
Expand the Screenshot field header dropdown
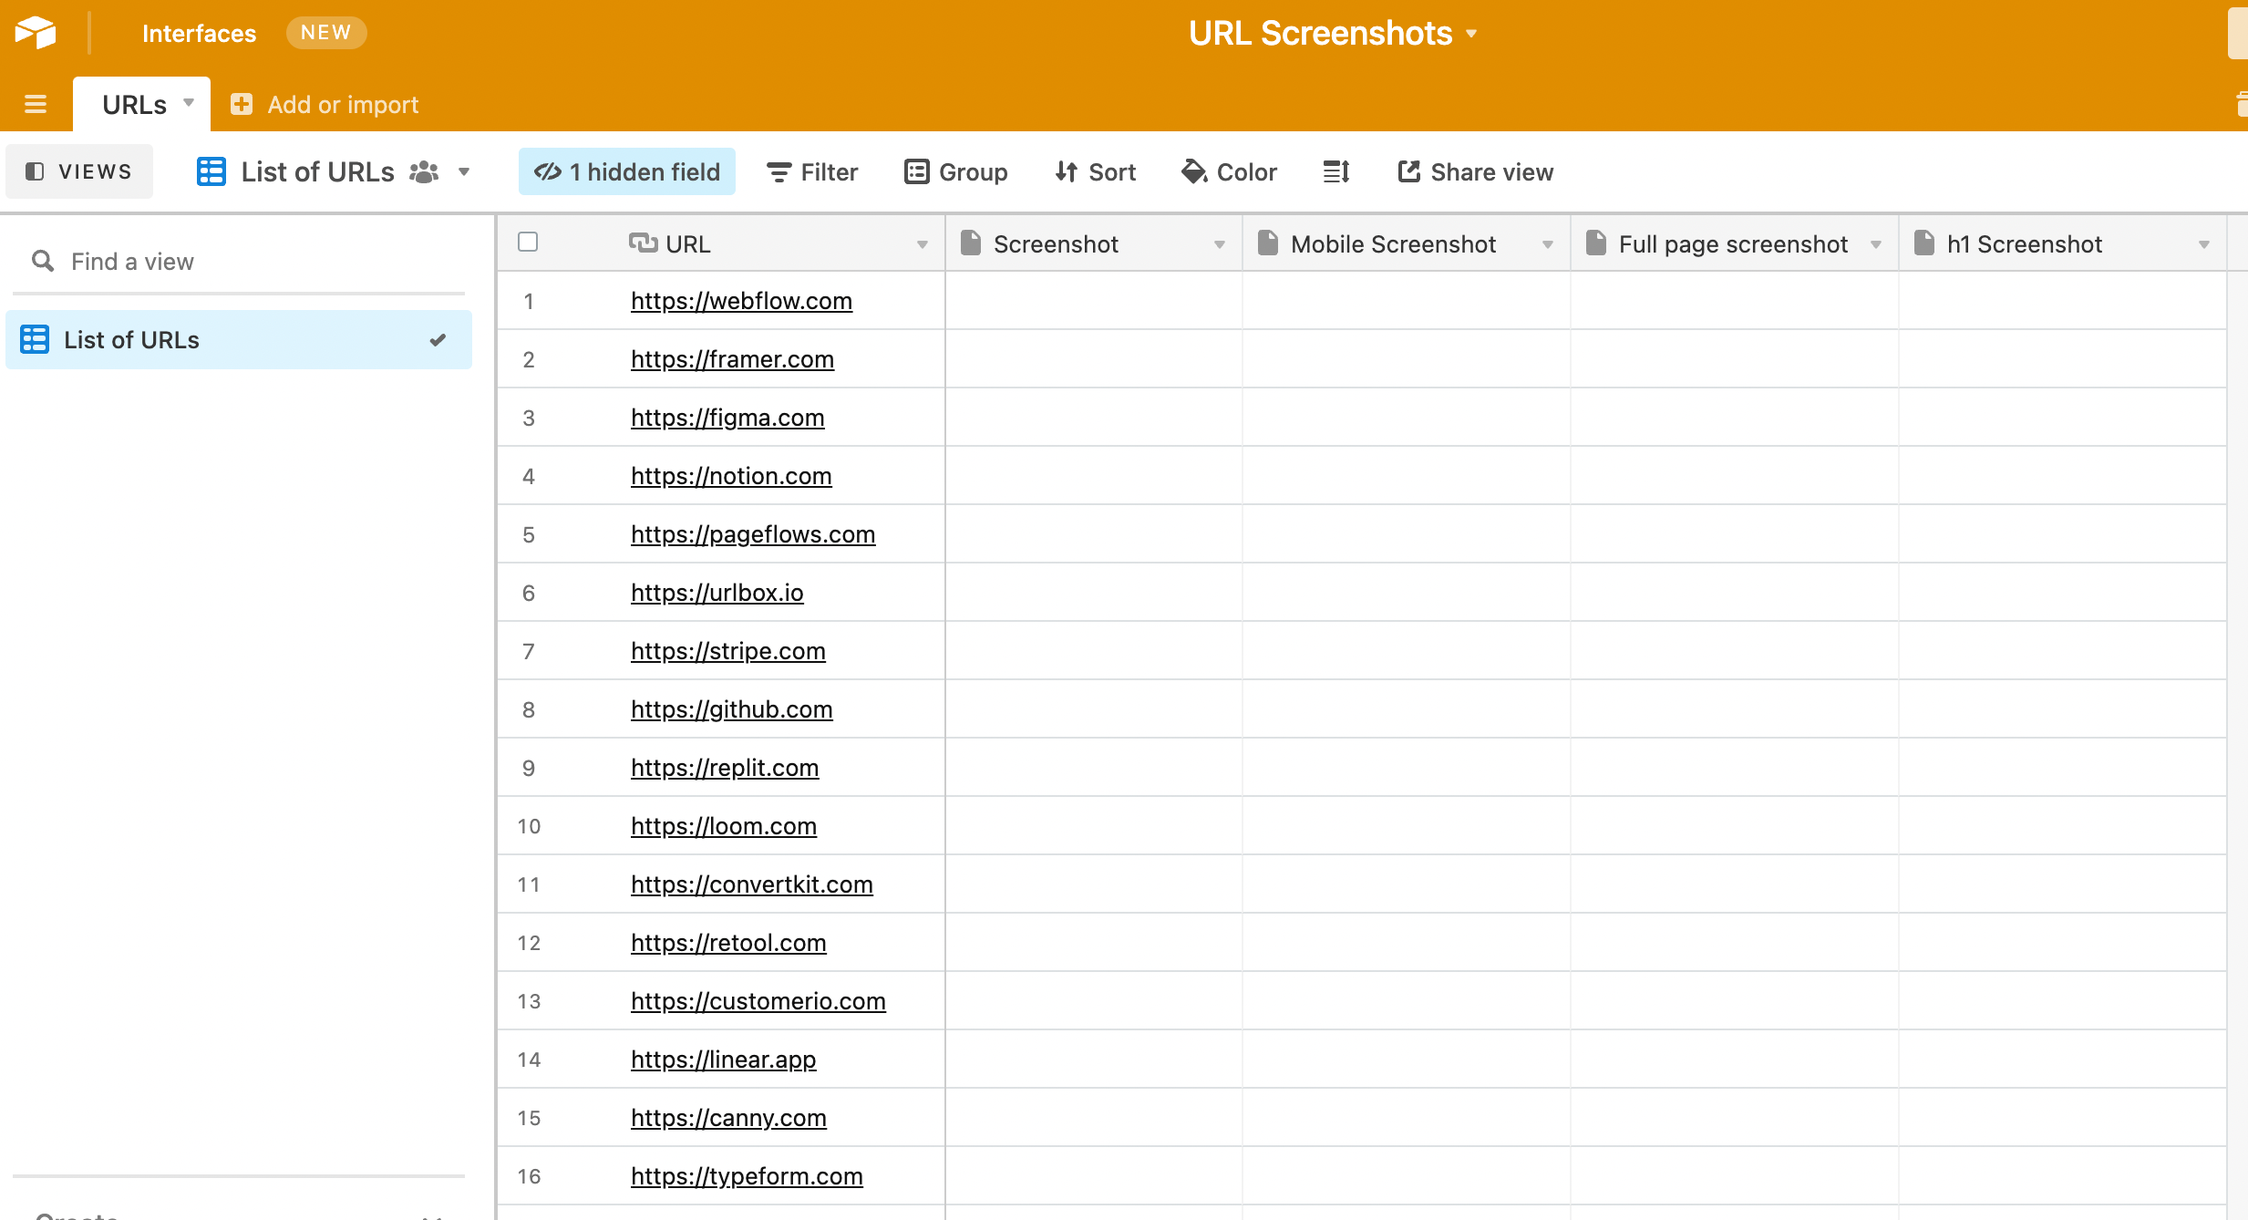pos(1220,243)
